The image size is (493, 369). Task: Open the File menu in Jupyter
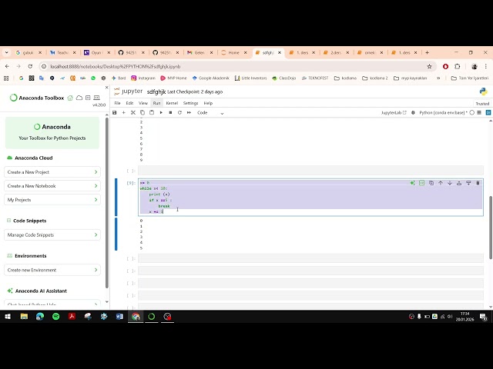click(x=117, y=103)
